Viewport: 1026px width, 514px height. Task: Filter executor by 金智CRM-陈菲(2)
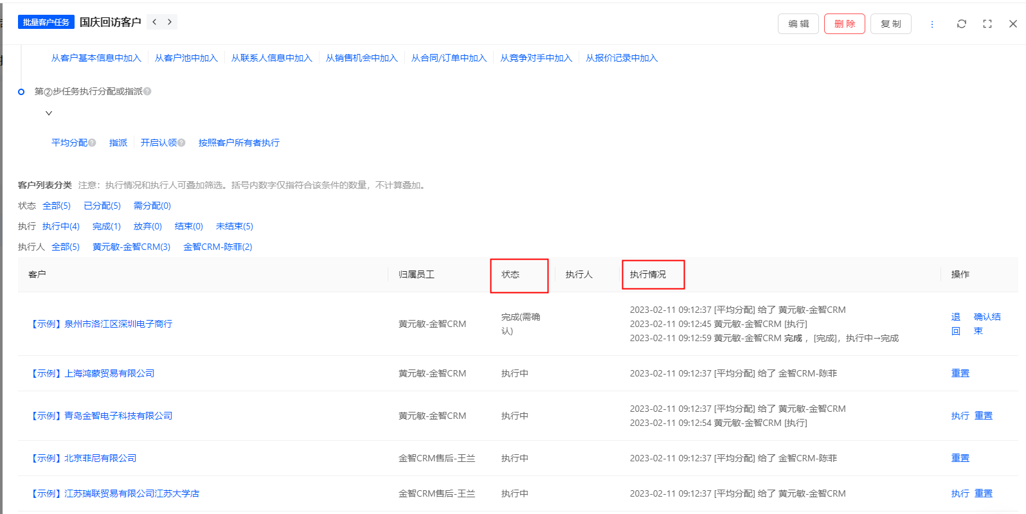218,247
